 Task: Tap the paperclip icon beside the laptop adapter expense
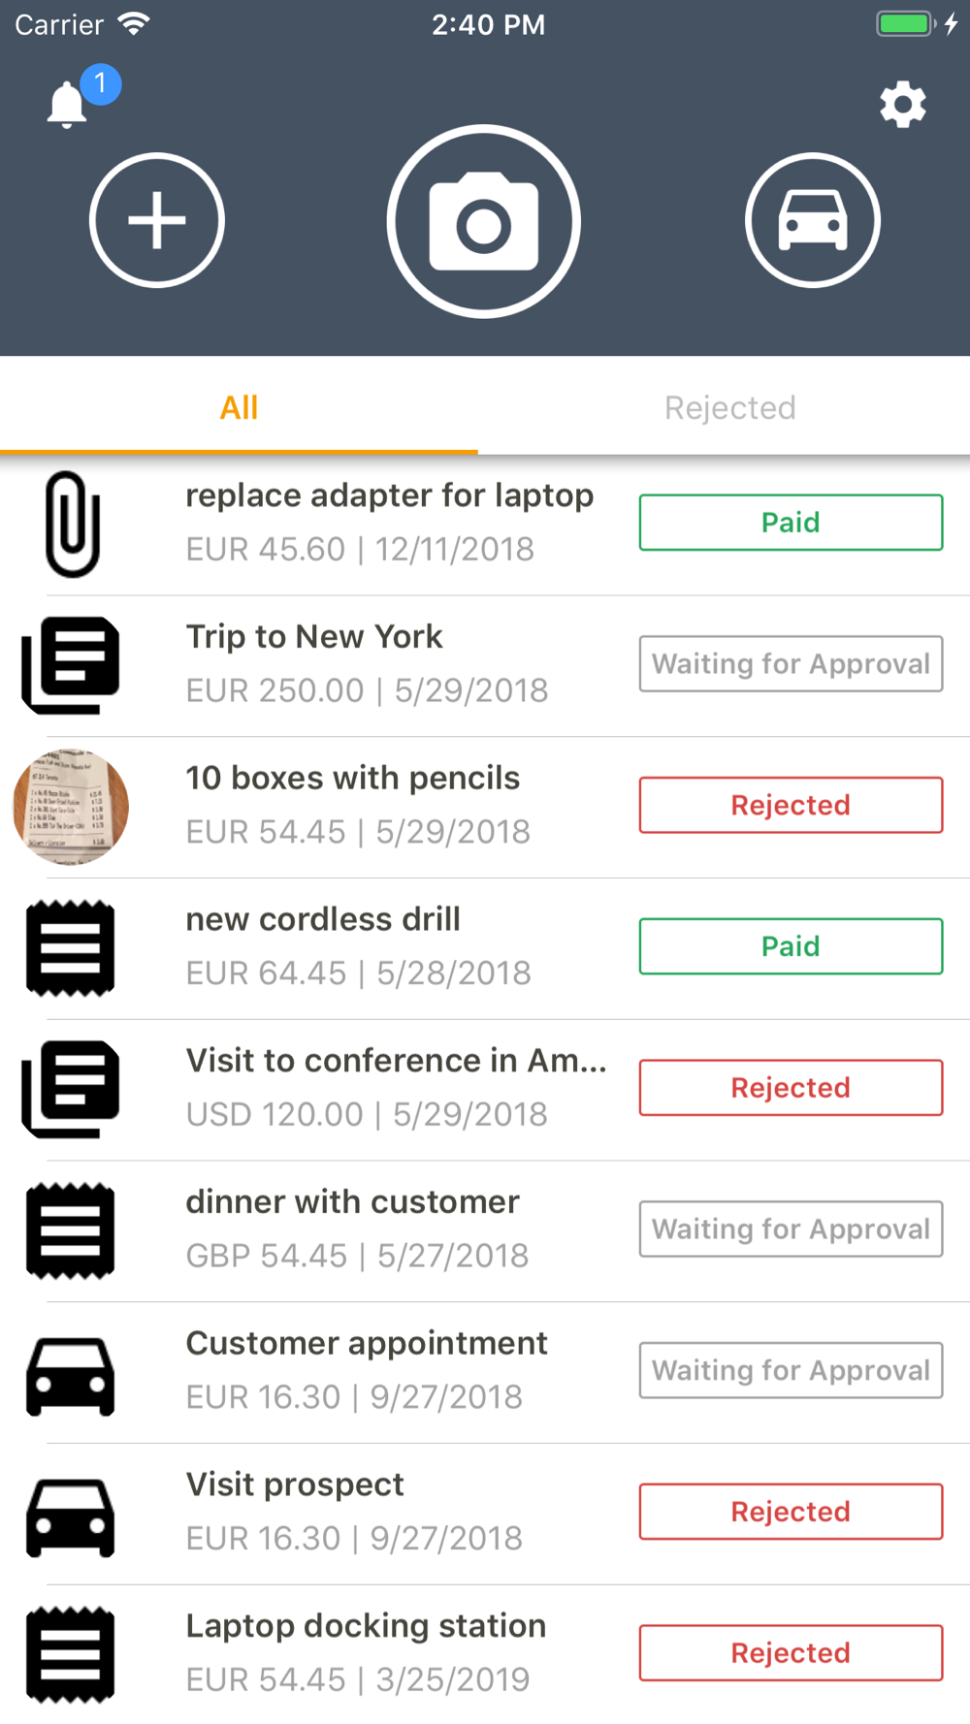72,525
